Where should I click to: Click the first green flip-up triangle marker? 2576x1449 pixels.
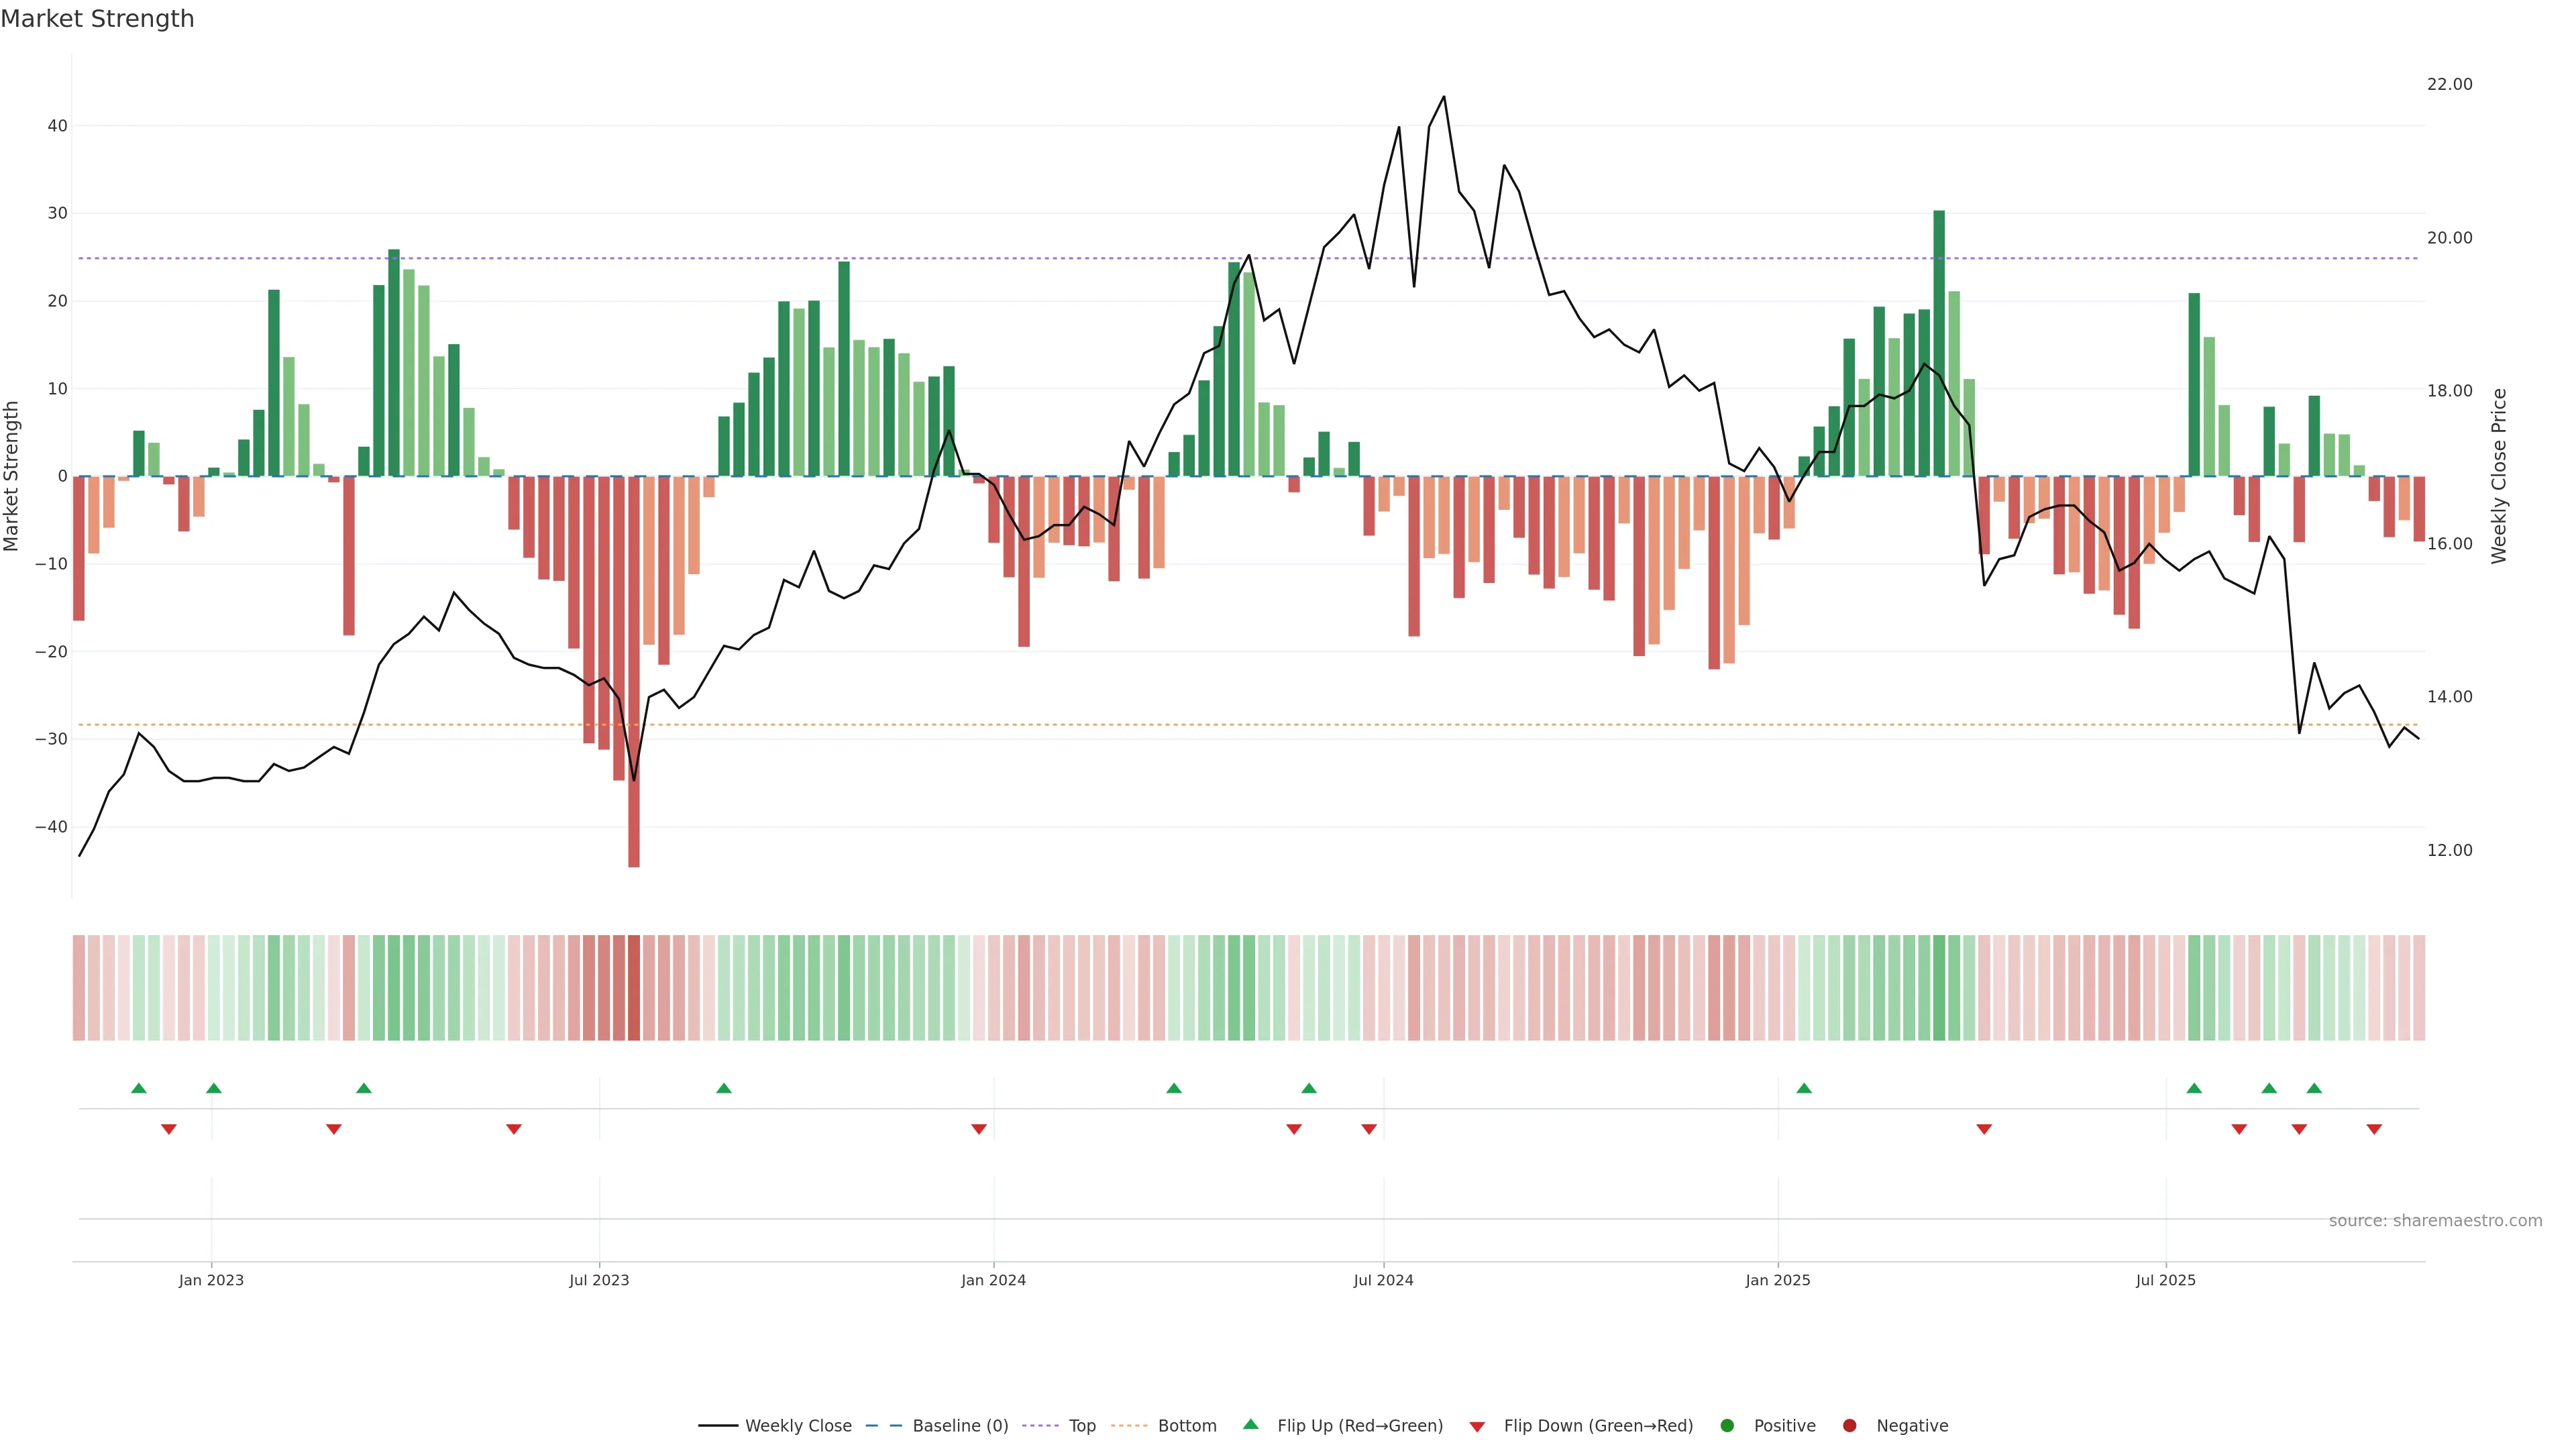click(x=139, y=1088)
